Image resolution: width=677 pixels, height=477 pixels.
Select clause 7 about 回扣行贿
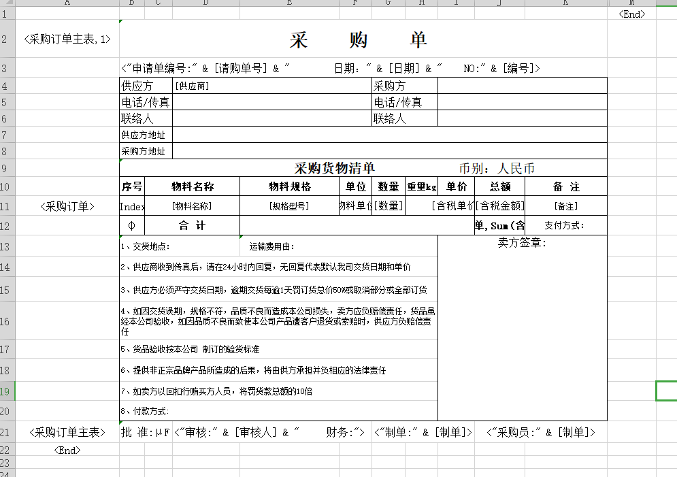tap(278, 391)
